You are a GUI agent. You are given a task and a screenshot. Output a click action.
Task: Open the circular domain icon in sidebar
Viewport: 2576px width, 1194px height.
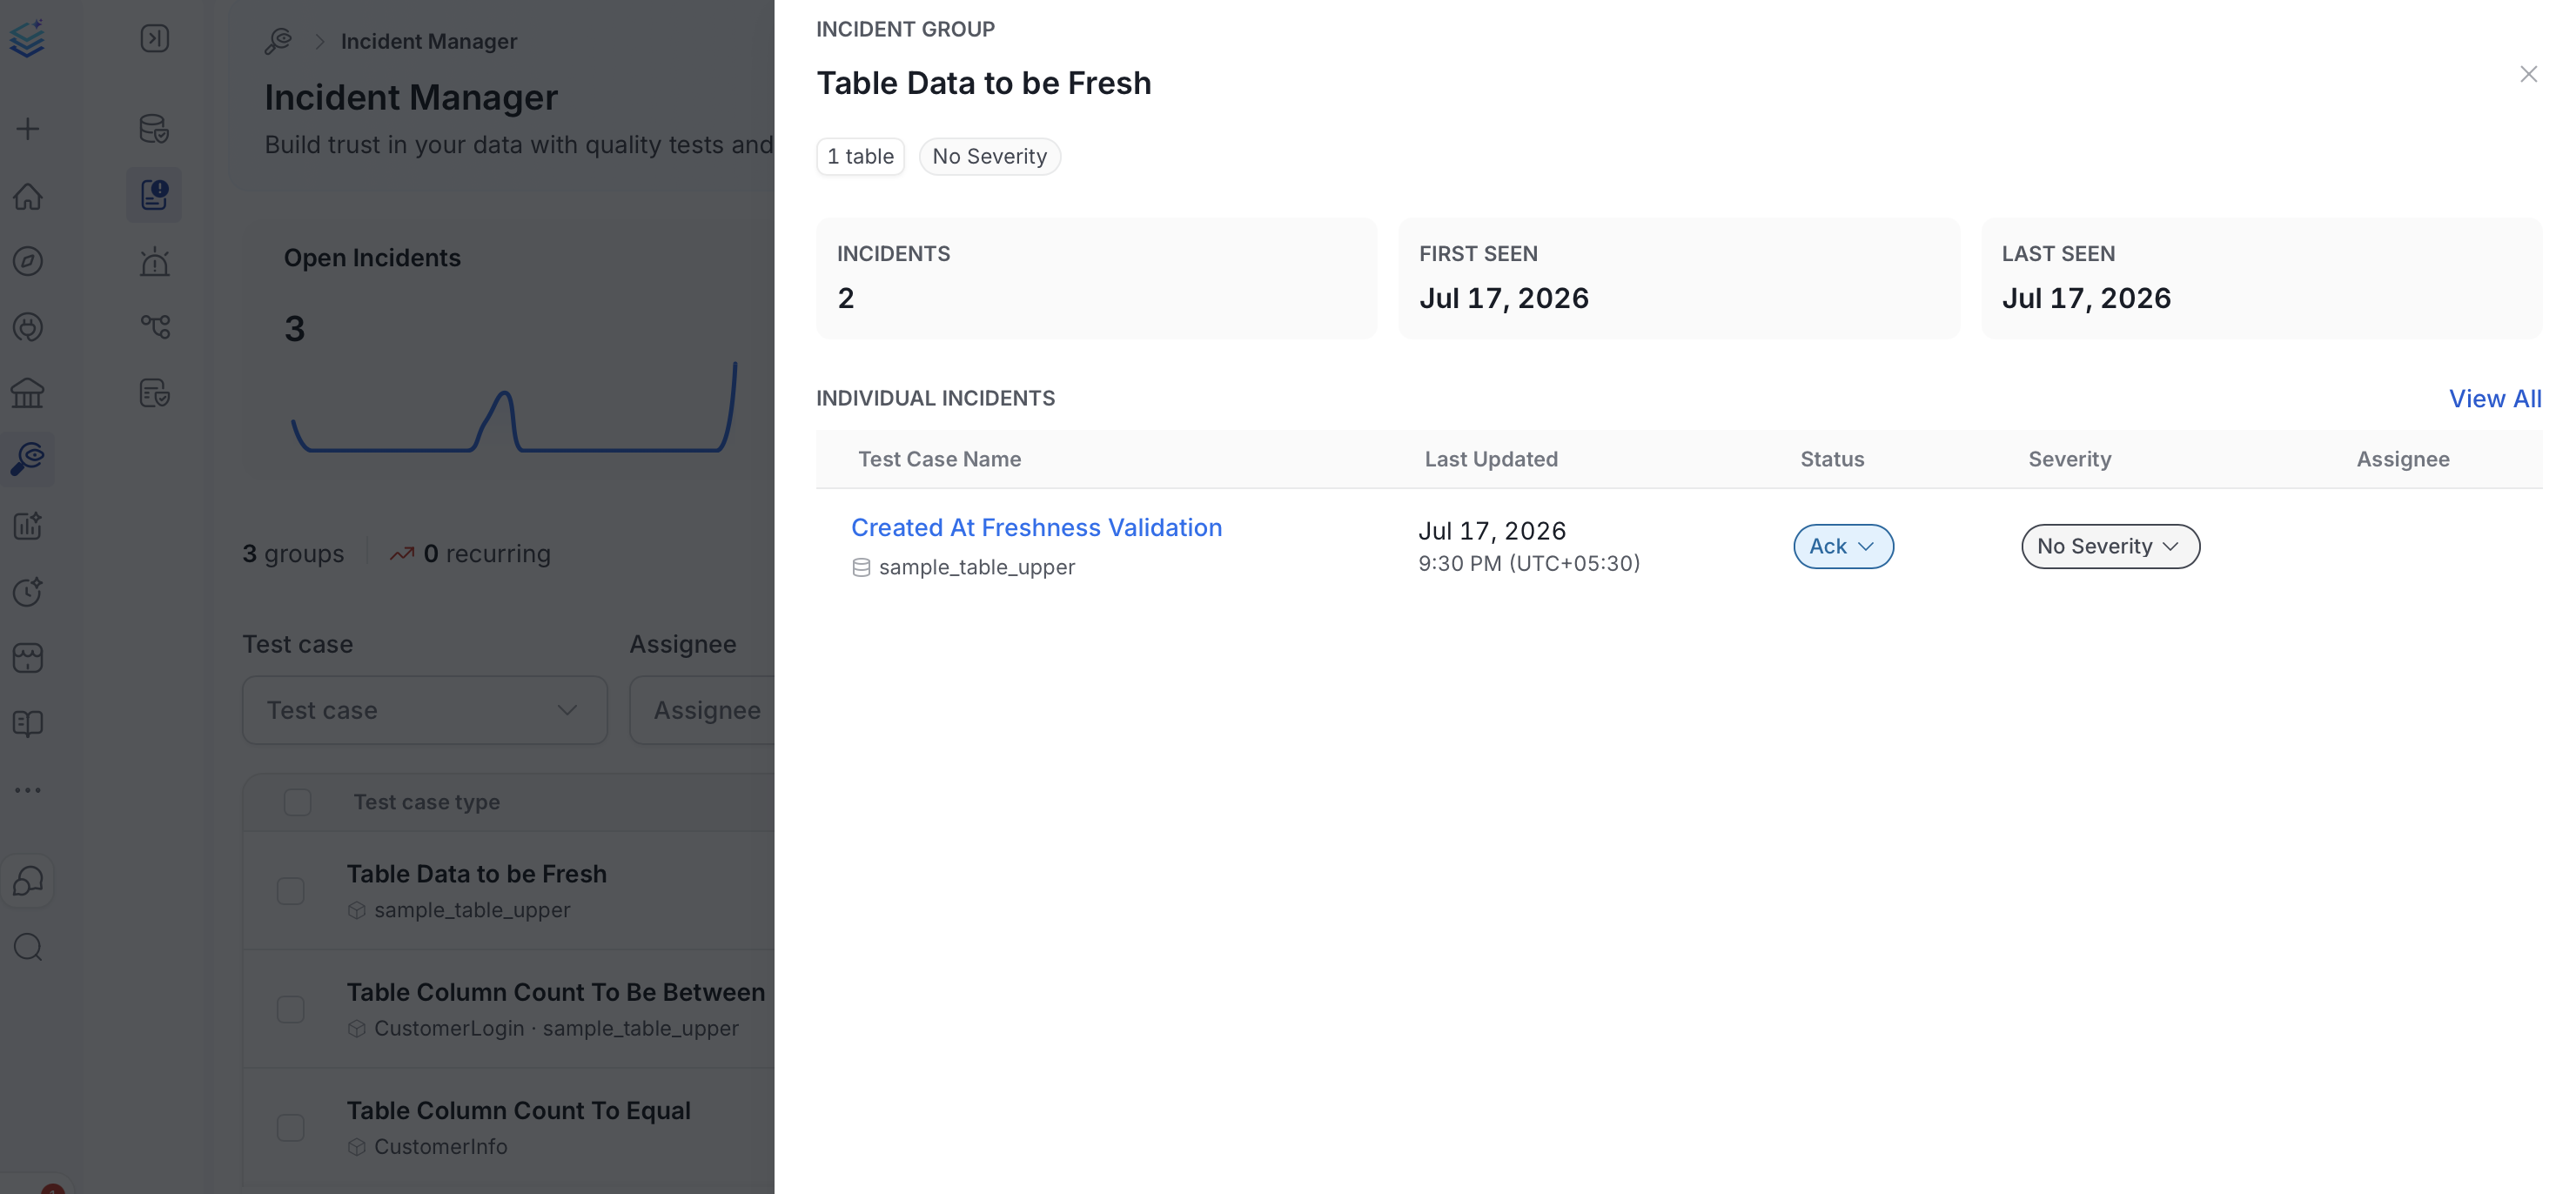pos(28,327)
